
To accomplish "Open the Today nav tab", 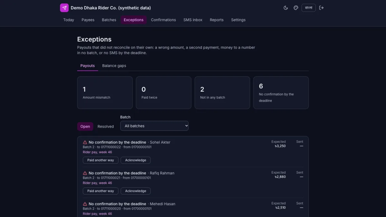I will click(x=69, y=20).
